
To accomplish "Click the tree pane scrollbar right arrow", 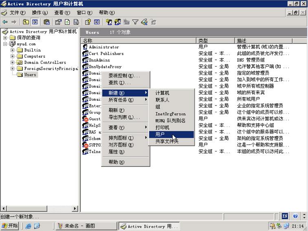I will click(x=75, y=209).
